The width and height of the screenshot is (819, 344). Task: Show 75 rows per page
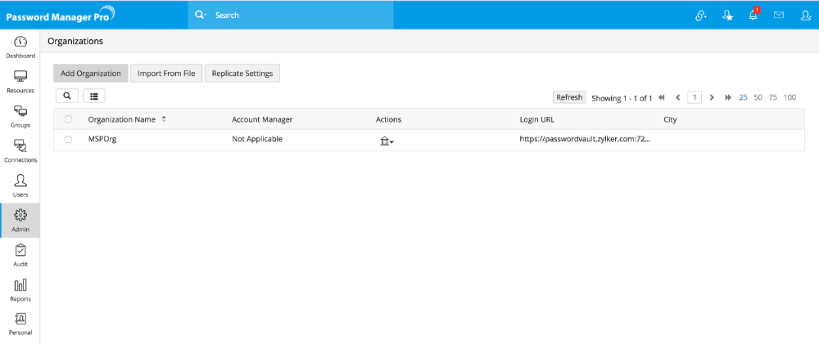[773, 97]
